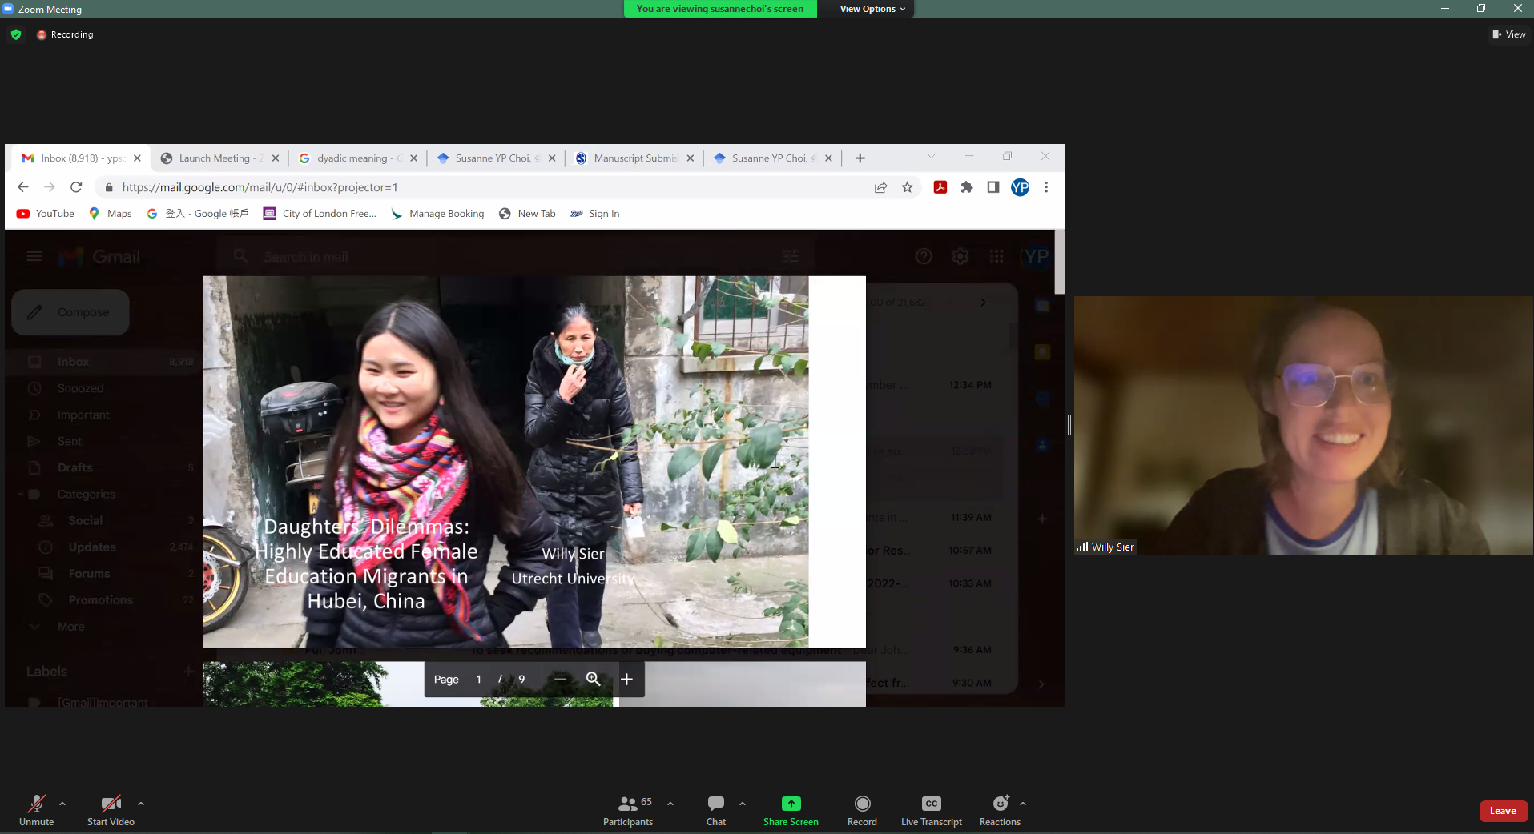Reload the Gmail page
Viewport: 1534px width, 834px height.
[x=76, y=187]
